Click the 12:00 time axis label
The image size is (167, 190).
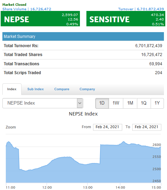(47, 187)
